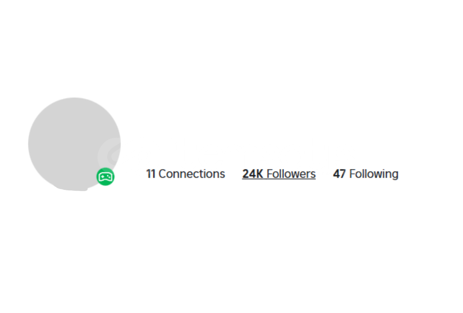Show the 47 Following list
The height and width of the screenshot is (313, 463).
365,174
